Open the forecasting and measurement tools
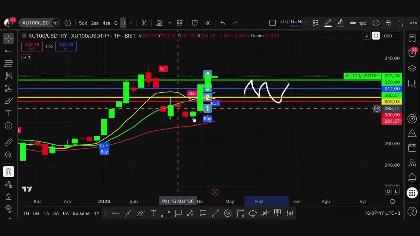 coord(9,88)
